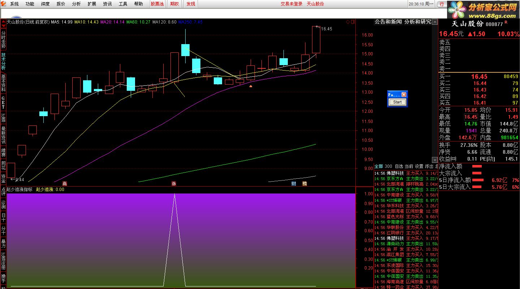520x289 pixels.
Task: Click the 佛塑科技 14:56 主力买入 9.14 row
Action: pos(406,173)
